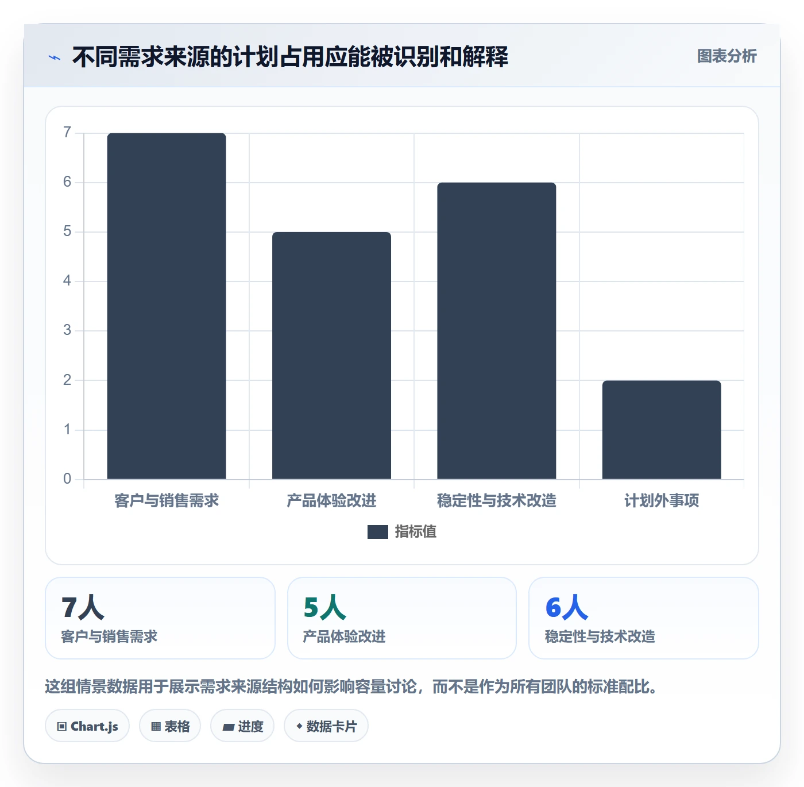
Task: Click the grid icon in 表格 chip
Action: [x=156, y=727]
